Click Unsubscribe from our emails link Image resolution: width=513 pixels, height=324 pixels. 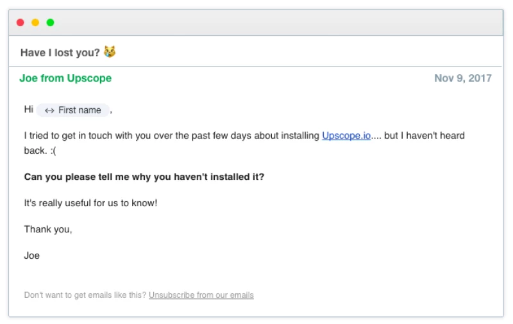pos(201,295)
